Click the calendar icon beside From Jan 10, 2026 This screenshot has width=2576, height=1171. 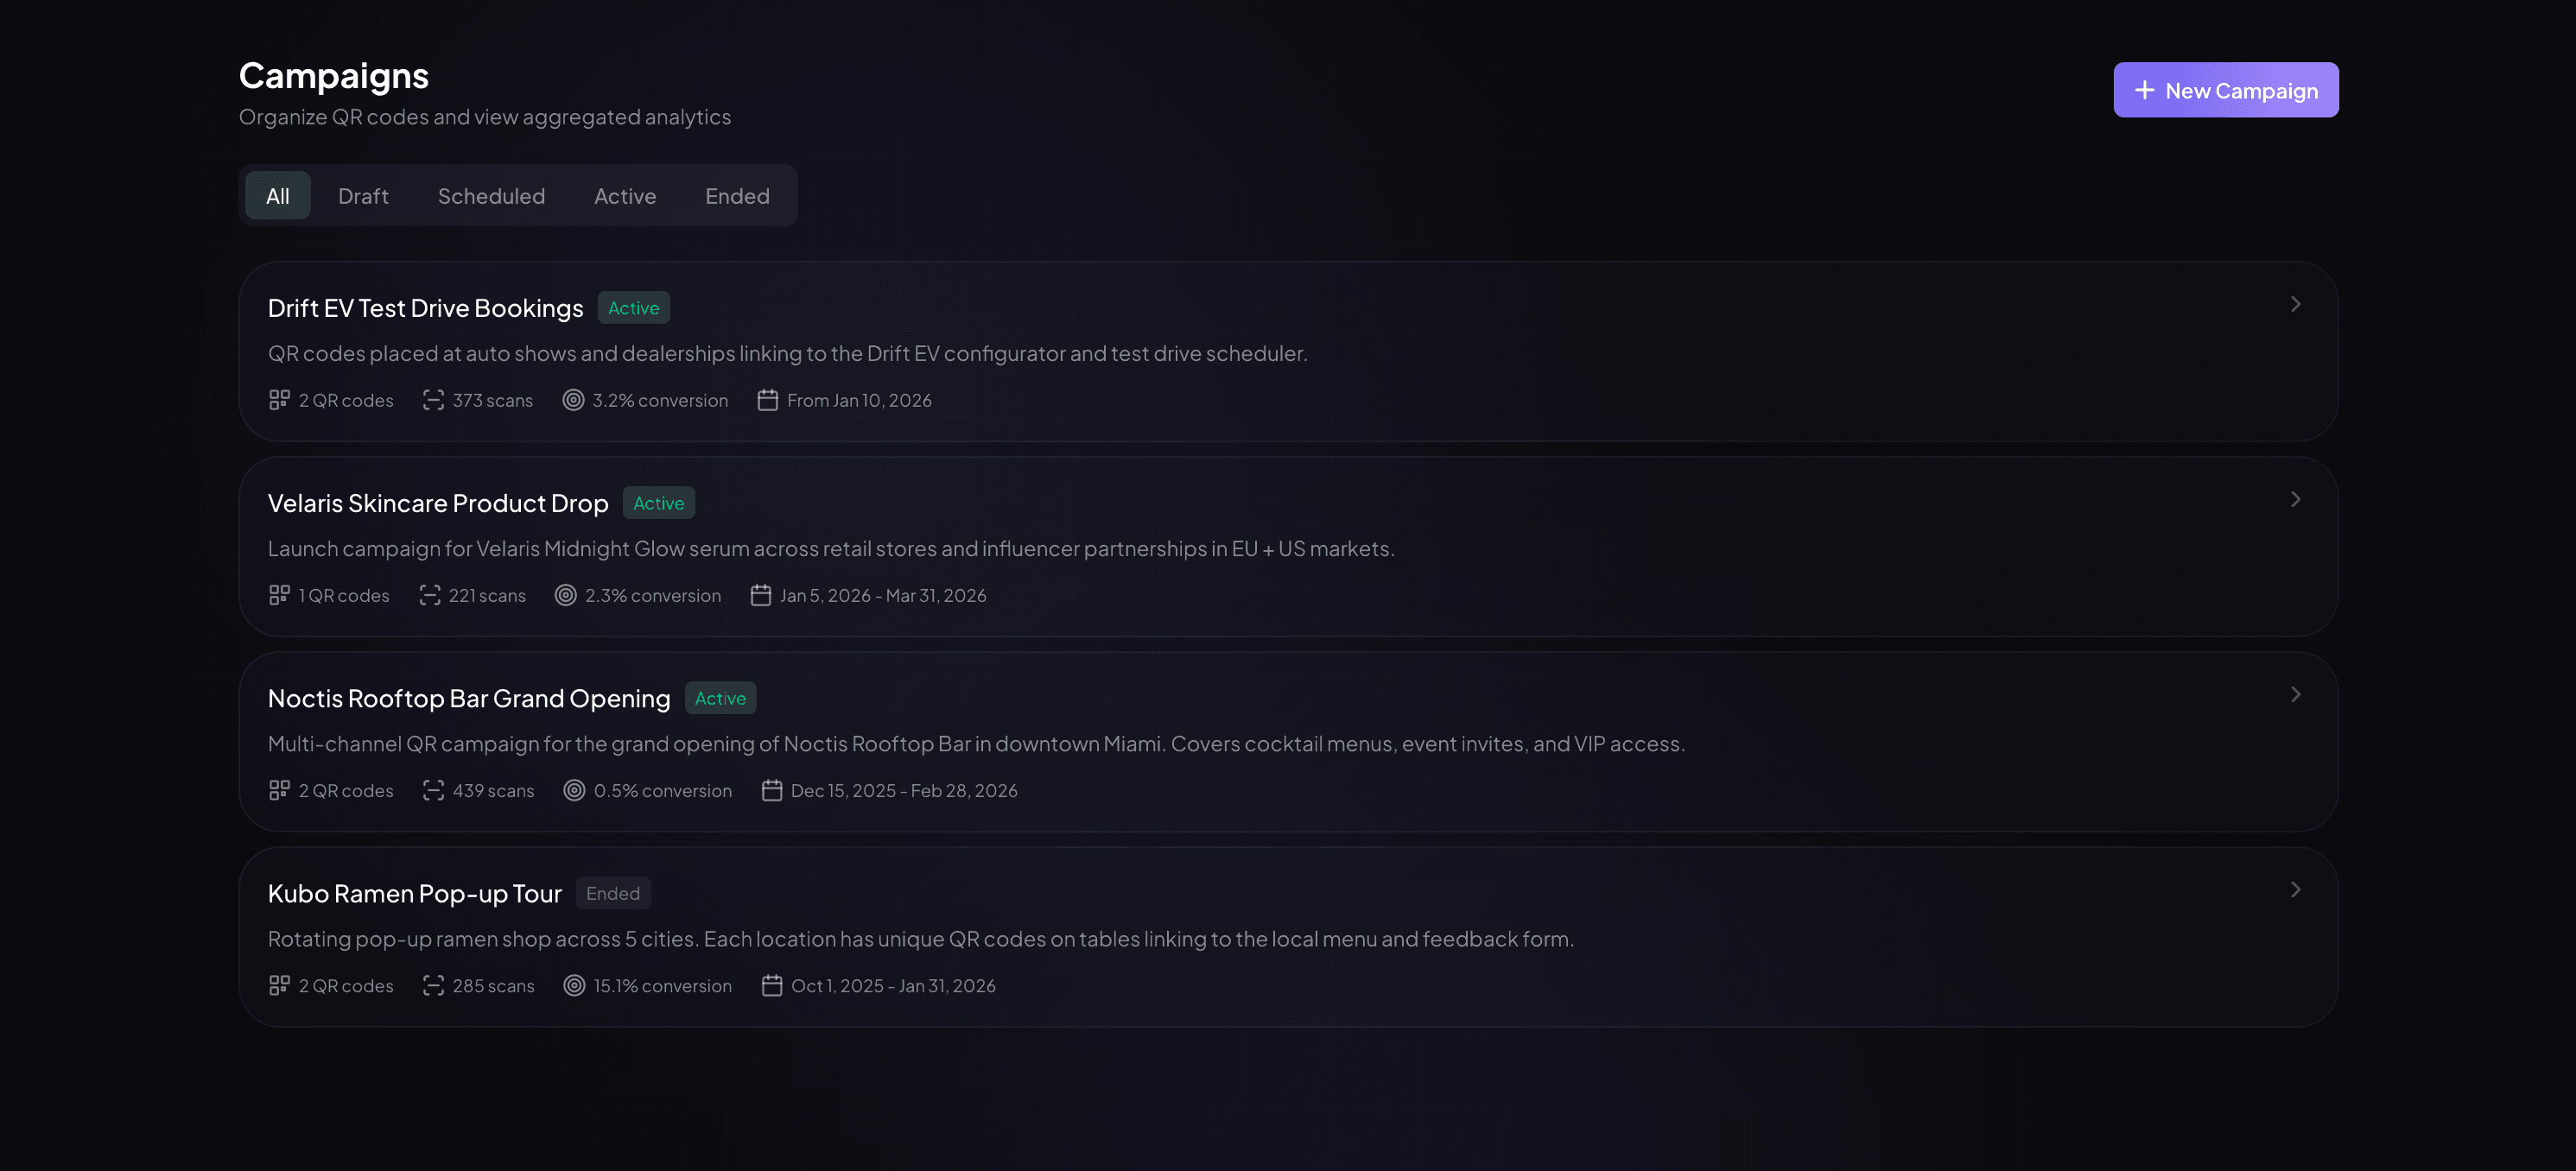point(767,400)
